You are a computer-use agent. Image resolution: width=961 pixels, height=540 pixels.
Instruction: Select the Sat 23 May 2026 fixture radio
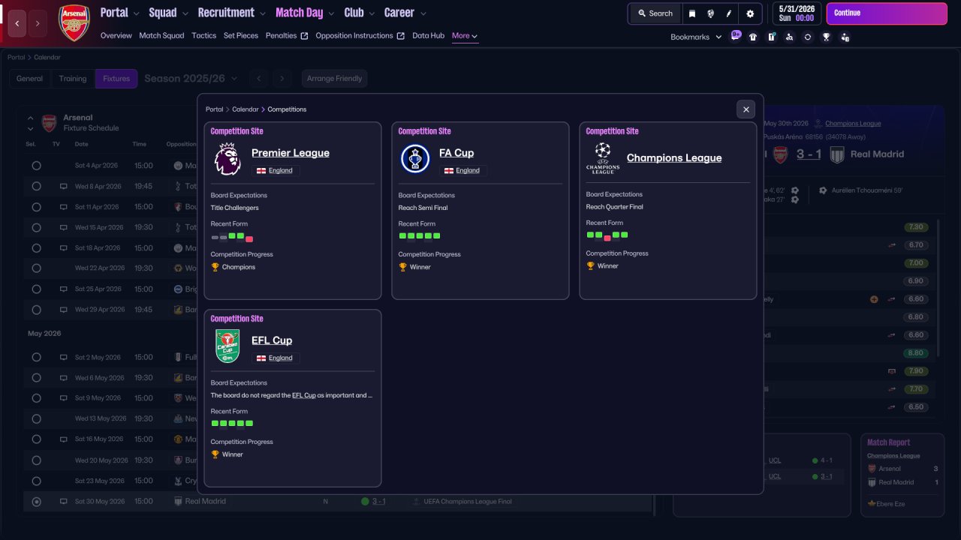coord(36,481)
